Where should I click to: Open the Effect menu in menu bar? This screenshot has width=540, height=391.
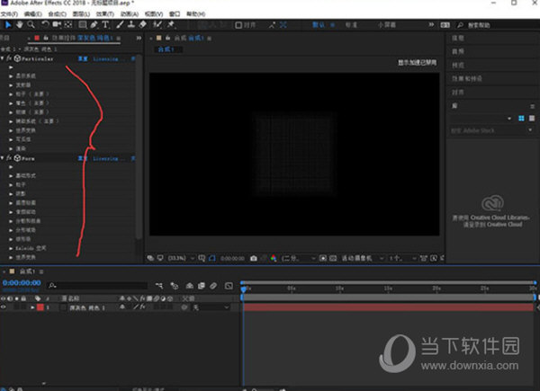pos(105,13)
